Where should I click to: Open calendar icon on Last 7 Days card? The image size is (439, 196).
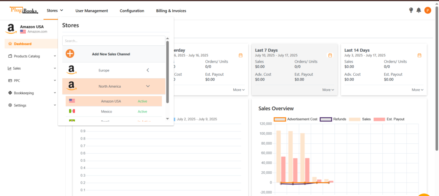pos(330,55)
